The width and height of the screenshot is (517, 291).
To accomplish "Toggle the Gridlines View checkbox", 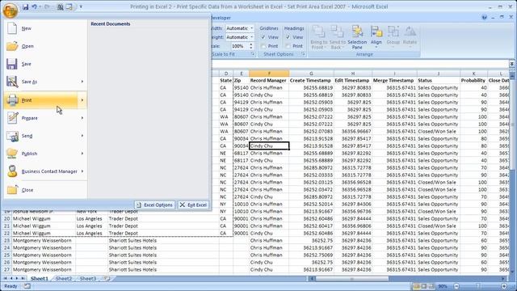I will click(263, 37).
